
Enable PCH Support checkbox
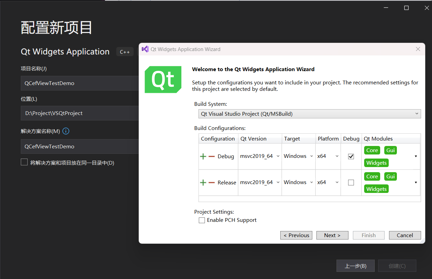pos(202,220)
